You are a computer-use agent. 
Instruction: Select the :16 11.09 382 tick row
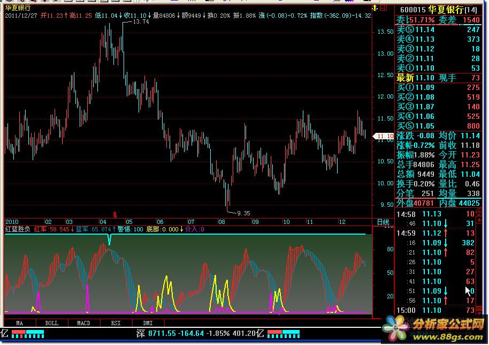click(x=435, y=243)
